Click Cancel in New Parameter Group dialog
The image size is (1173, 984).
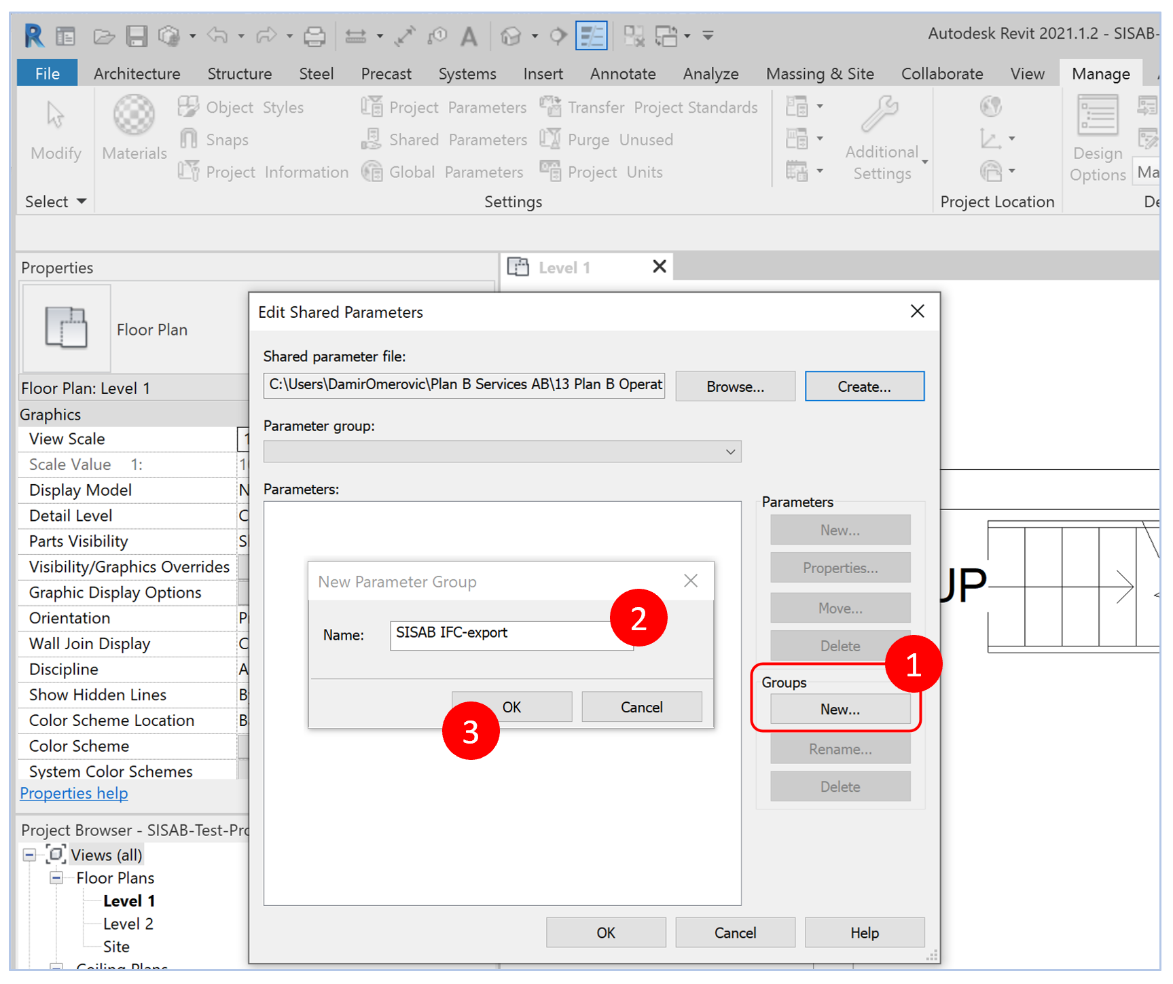coord(641,707)
